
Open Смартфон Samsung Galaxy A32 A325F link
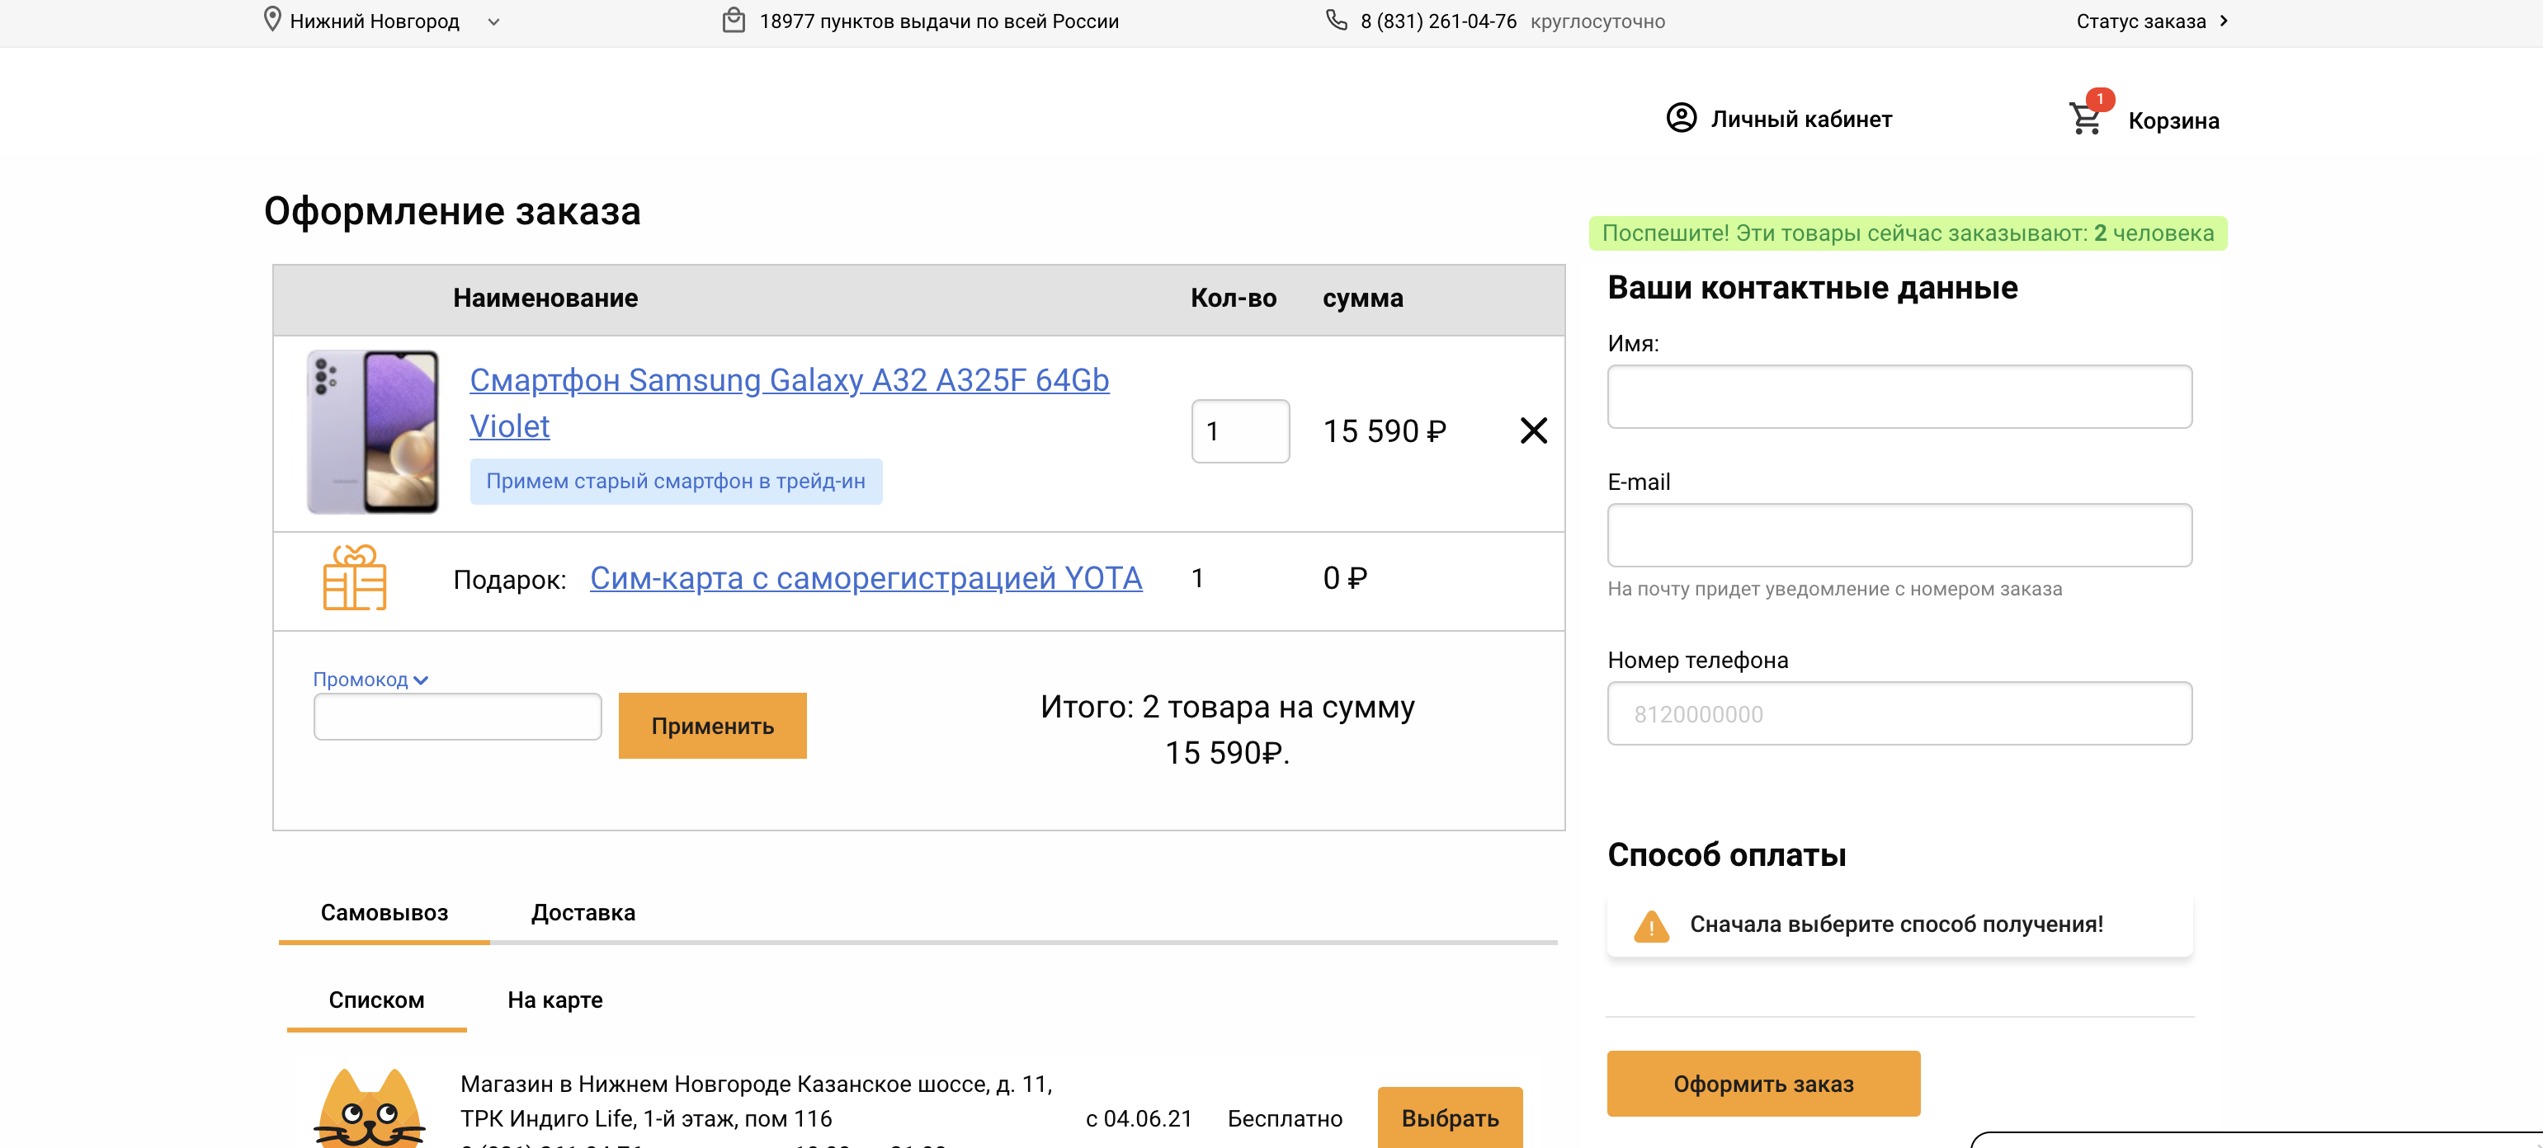pos(789,402)
